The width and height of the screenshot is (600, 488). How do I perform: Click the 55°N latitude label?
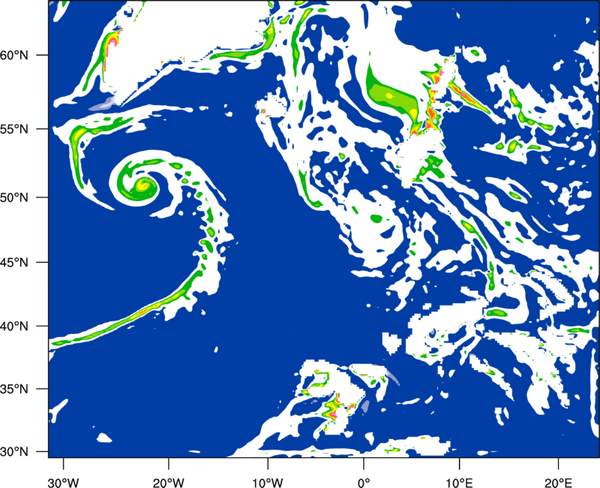pos(14,128)
